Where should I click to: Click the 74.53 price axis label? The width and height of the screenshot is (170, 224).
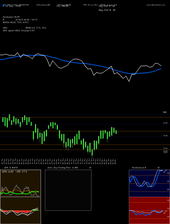tap(165, 149)
